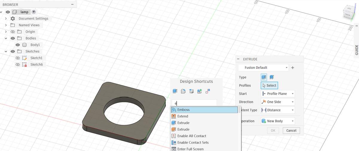Click the Bodies folder icon
The width and height of the screenshot is (359, 151).
[x=19, y=38]
